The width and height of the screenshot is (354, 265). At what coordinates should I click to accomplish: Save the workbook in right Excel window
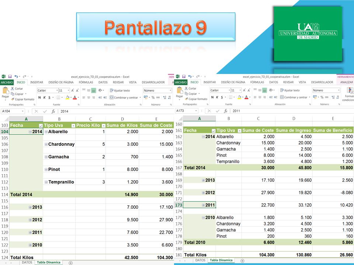pos(184,77)
